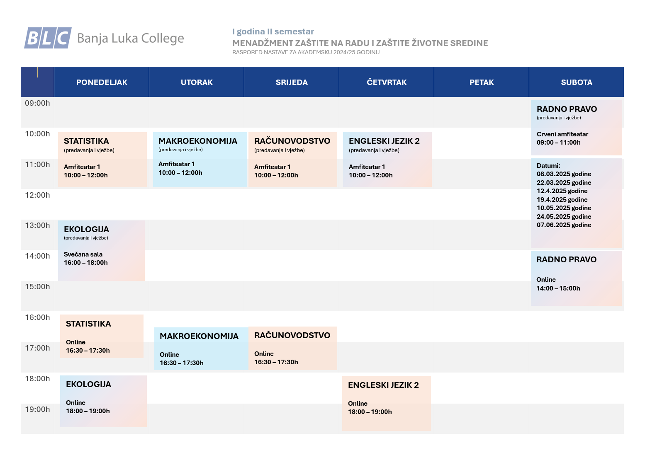The height and width of the screenshot is (455, 645).
Task: Click the Datumi list of Saturday dates
Action: click(x=577, y=203)
